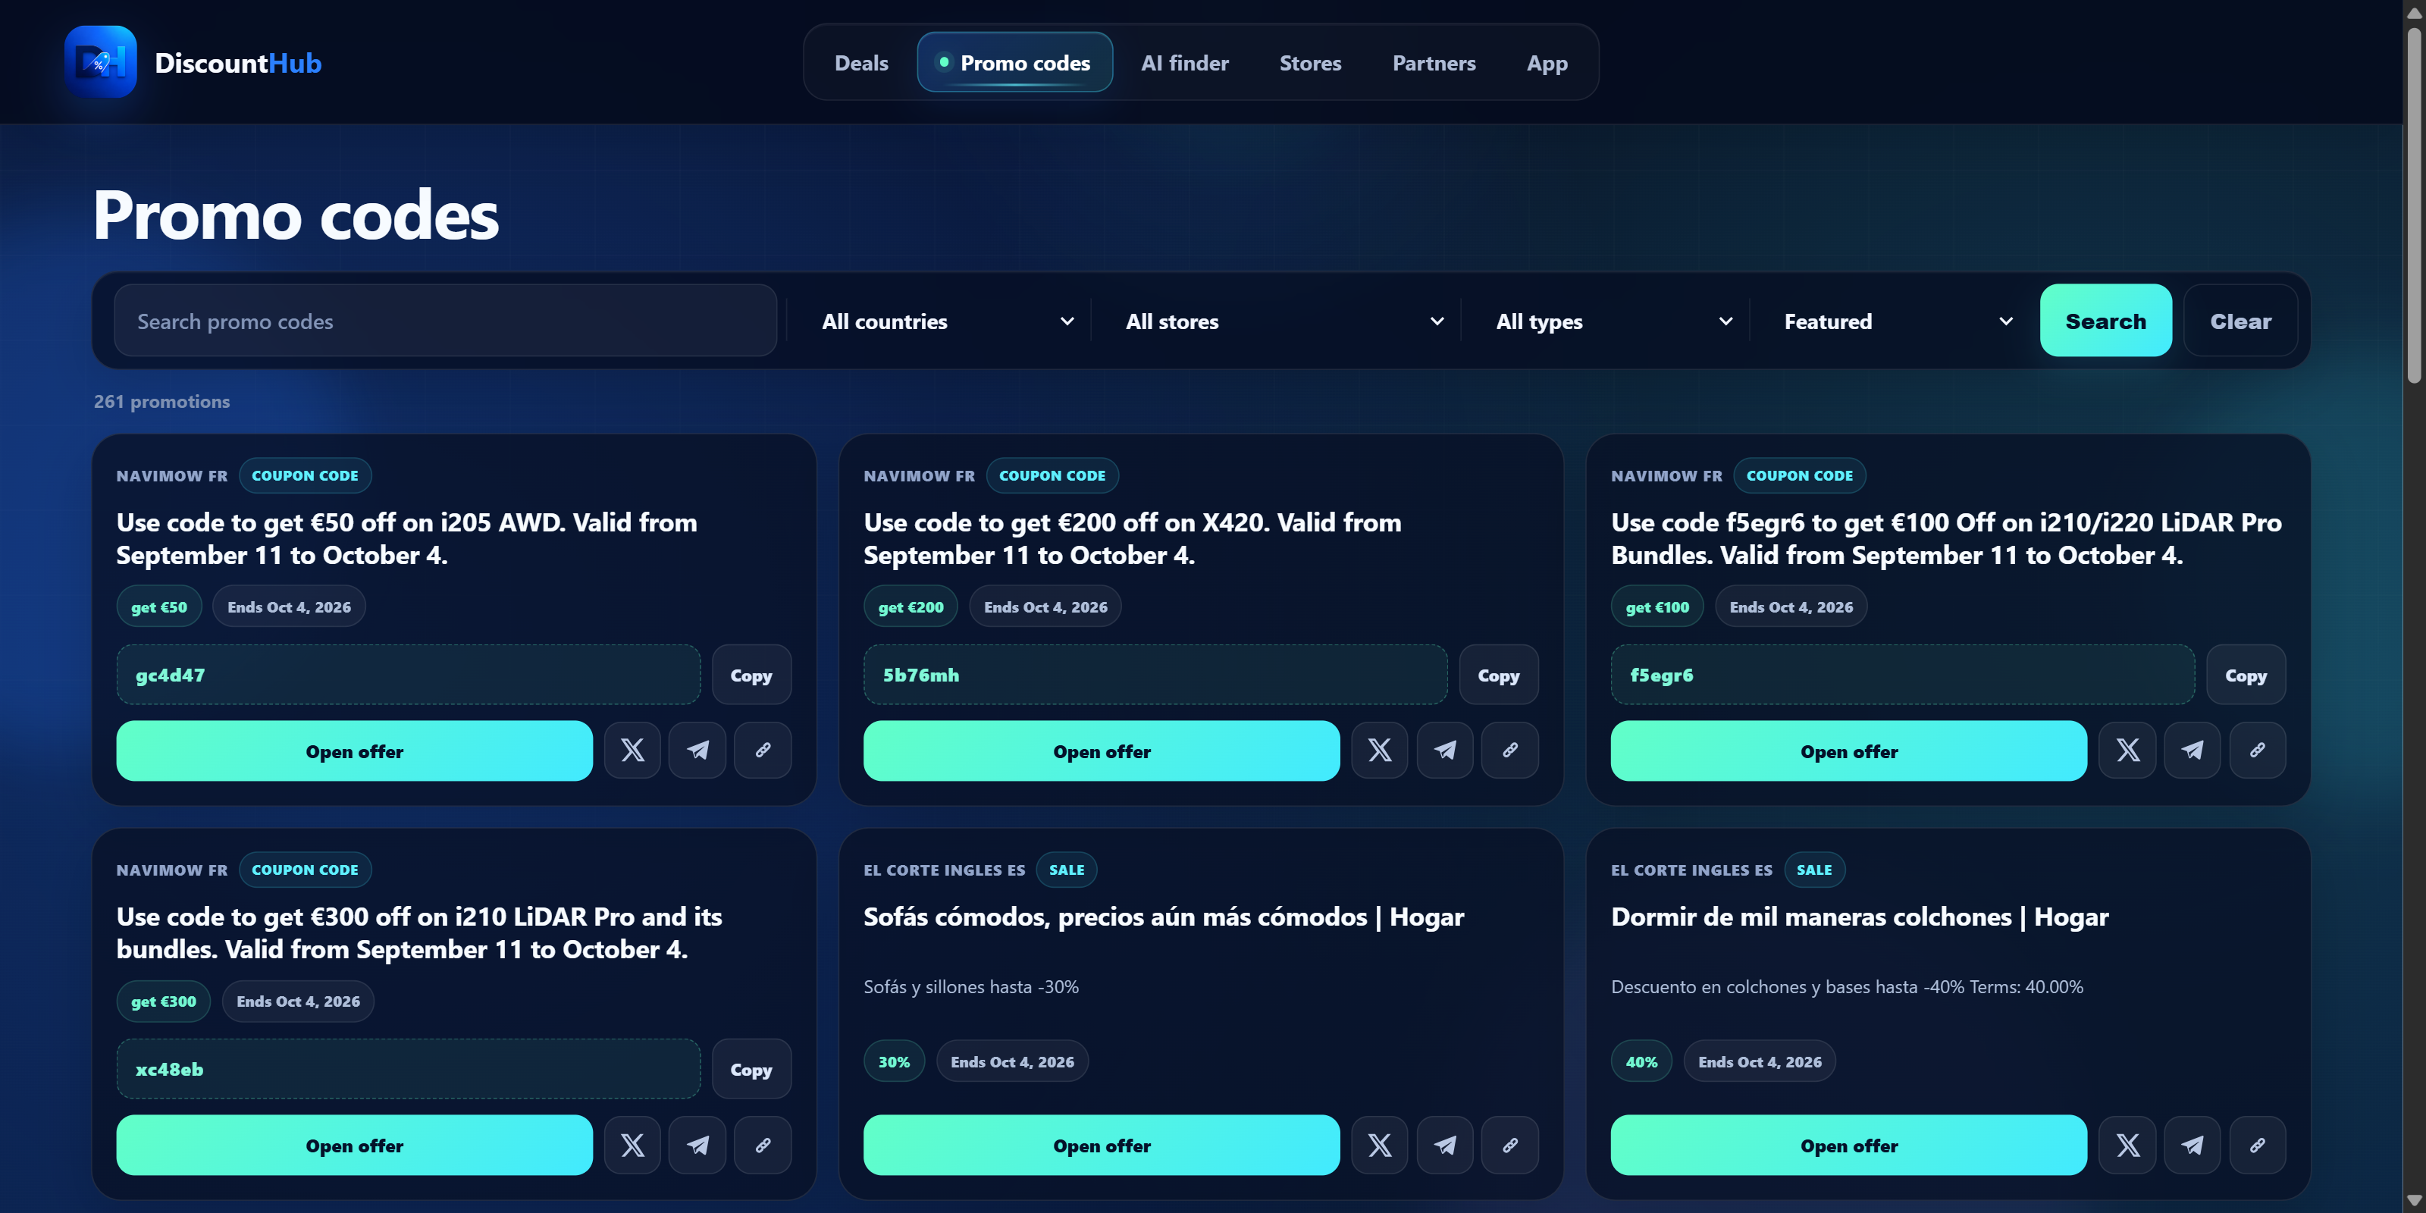Copy link of the xc48eb offer
The height and width of the screenshot is (1213, 2426).
click(x=763, y=1146)
